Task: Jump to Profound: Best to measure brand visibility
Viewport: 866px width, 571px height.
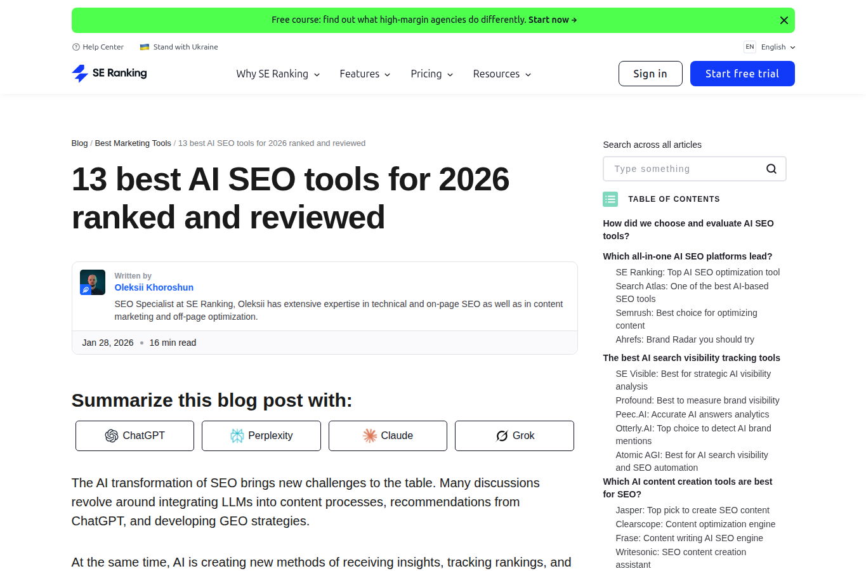Action: coord(698,400)
